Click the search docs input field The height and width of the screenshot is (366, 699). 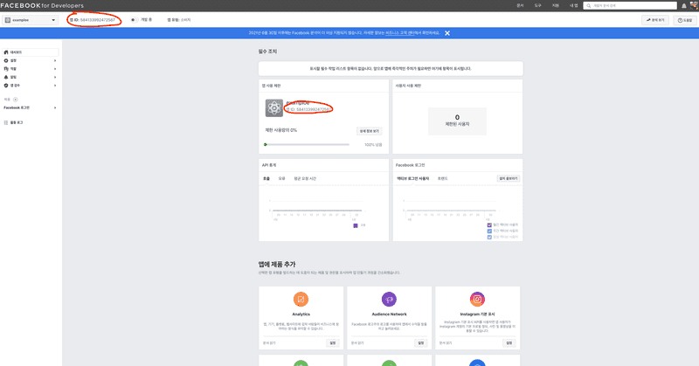(x=630, y=6)
